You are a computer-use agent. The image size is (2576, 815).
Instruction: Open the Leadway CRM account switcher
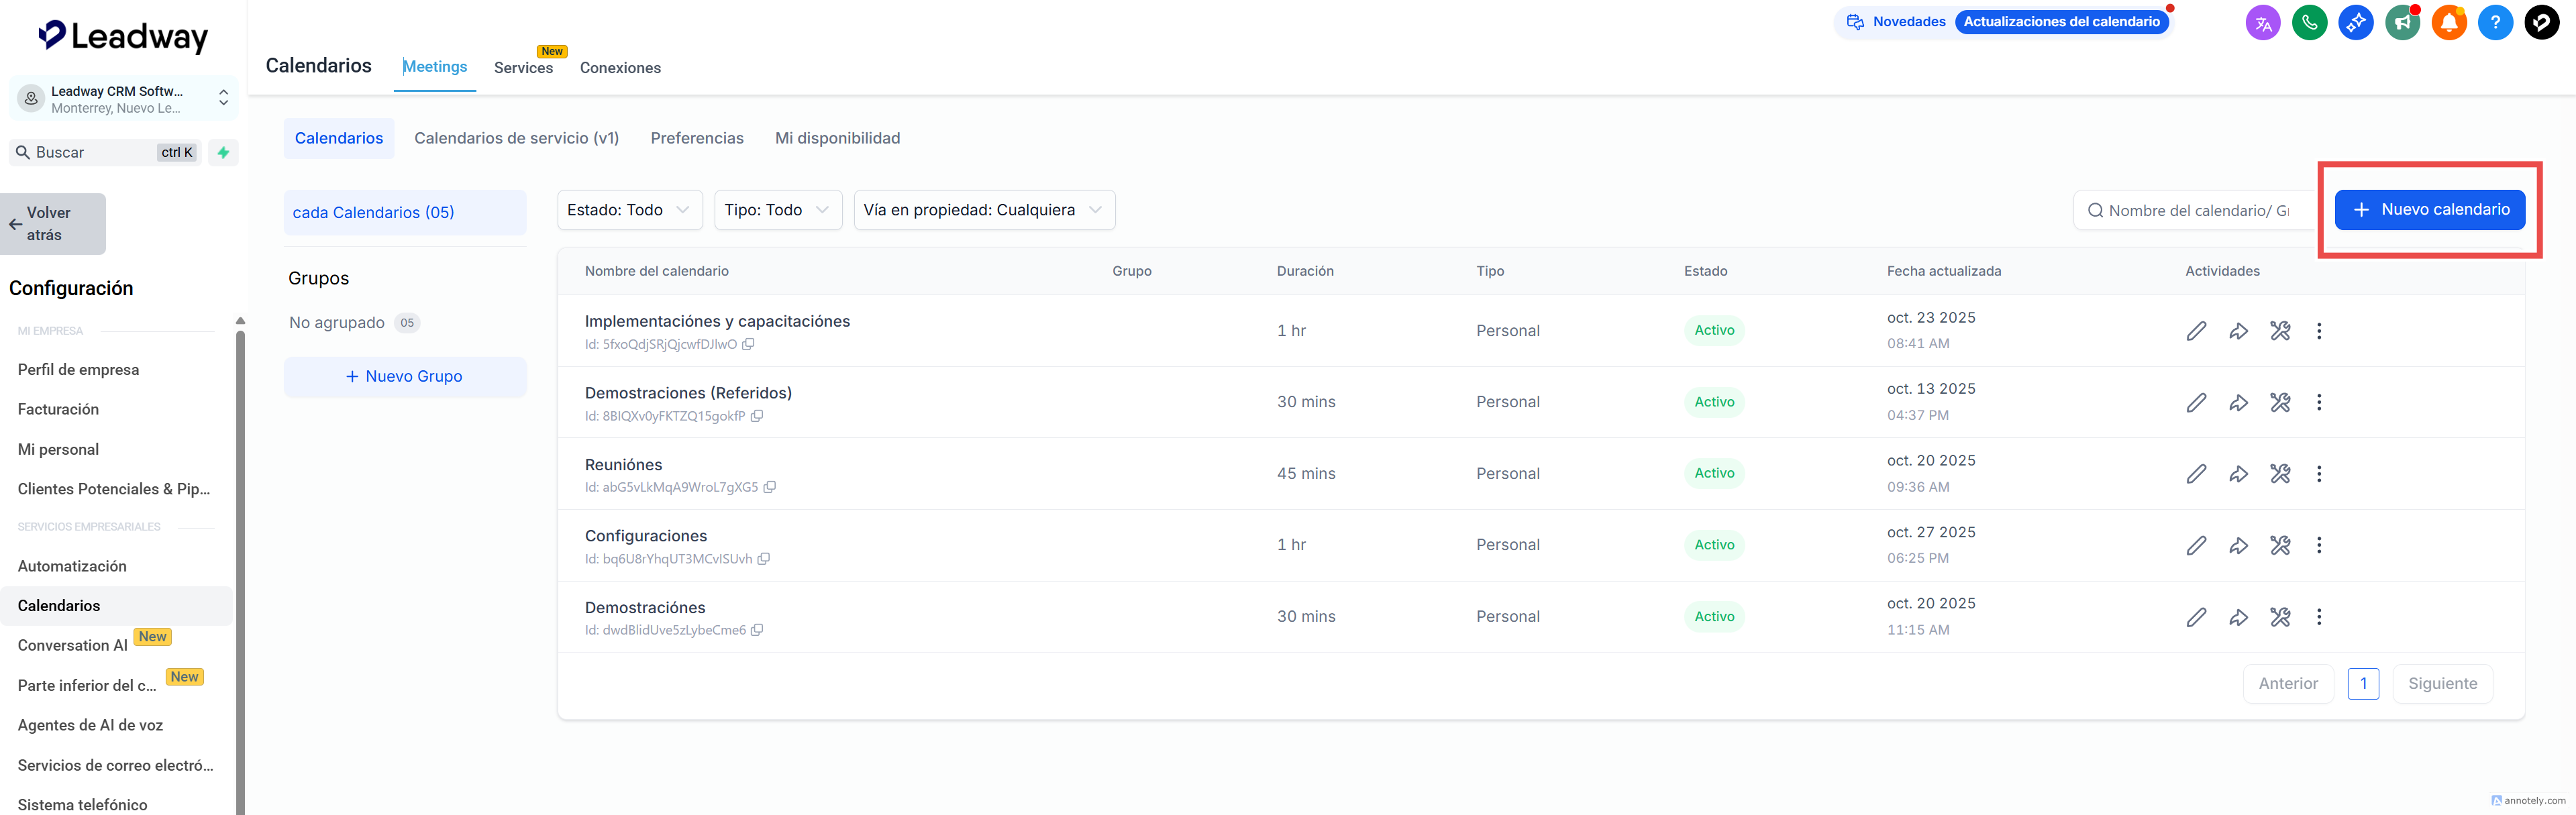[123, 99]
